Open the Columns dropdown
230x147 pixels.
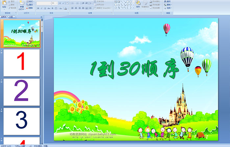[x=91, y=8]
